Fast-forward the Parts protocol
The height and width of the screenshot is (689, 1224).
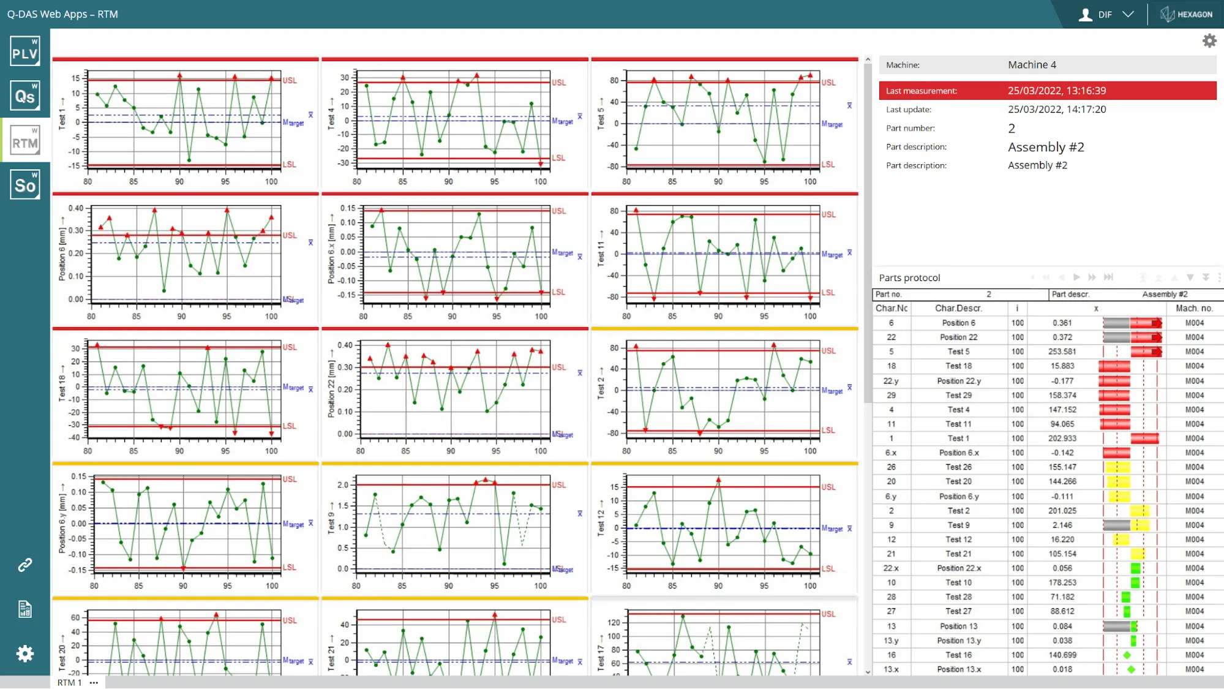[1092, 277]
